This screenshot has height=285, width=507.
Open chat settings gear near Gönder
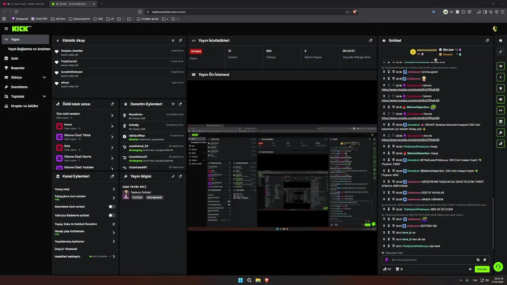(470, 269)
